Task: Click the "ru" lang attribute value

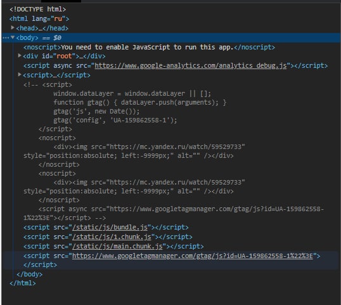Action: pos(58,19)
